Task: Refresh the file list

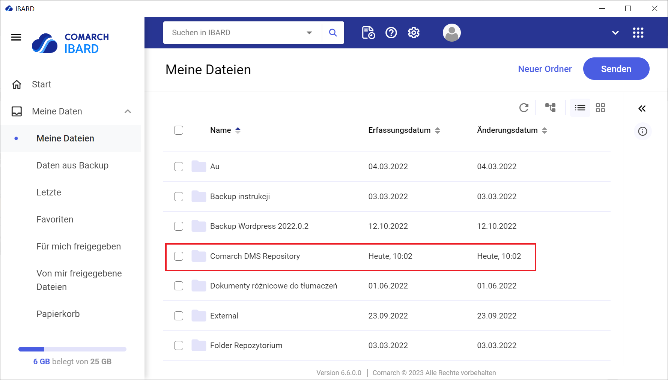Action: pyautogui.click(x=524, y=108)
